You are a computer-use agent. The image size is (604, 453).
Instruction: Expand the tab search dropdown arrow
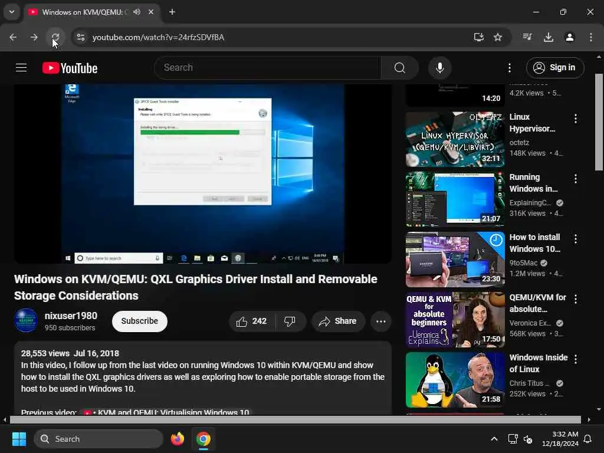[x=12, y=12]
